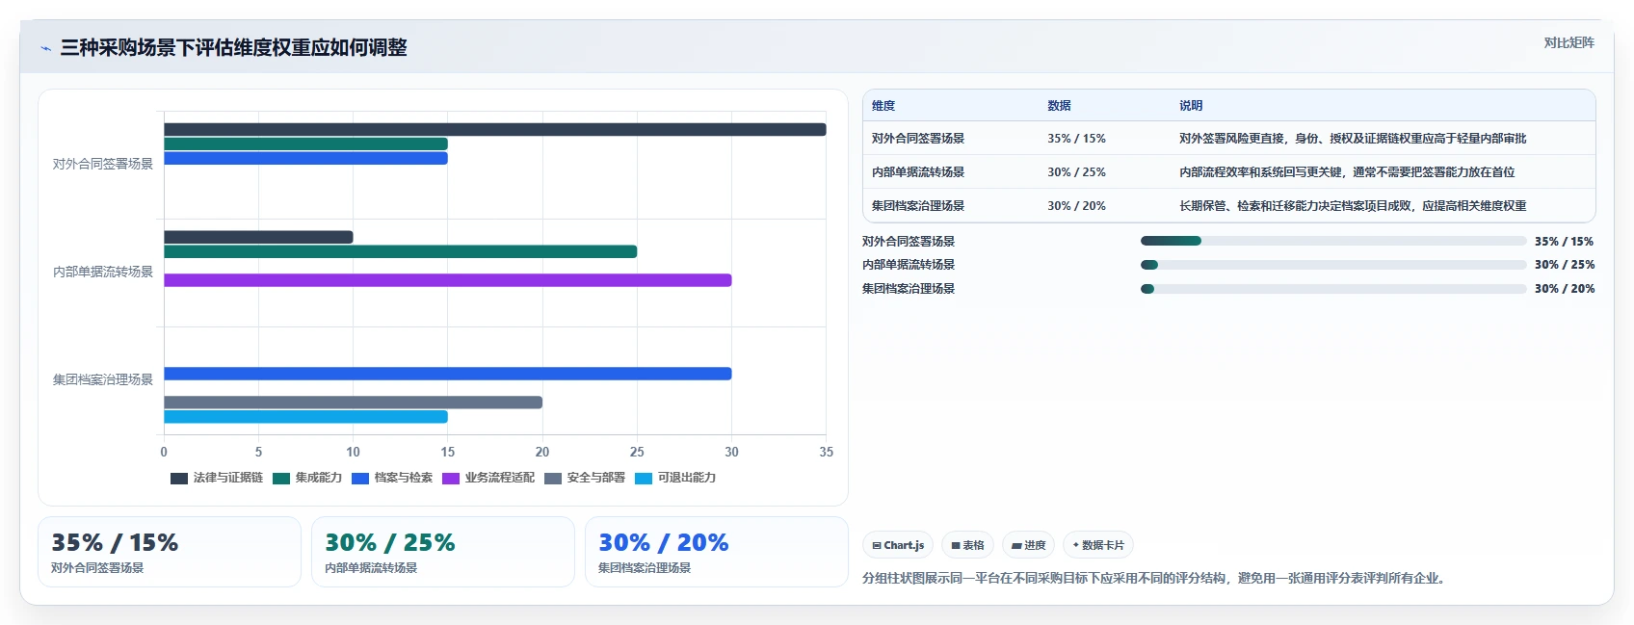Click the gray 安全与部署 bar
The image size is (1634, 625).
[353, 403]
